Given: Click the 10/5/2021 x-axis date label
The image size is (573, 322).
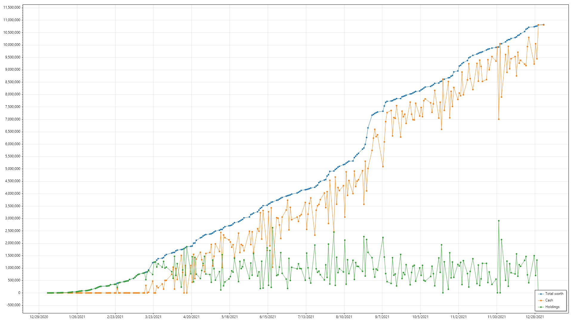Looking at the screenshot, I should (420, 317).
